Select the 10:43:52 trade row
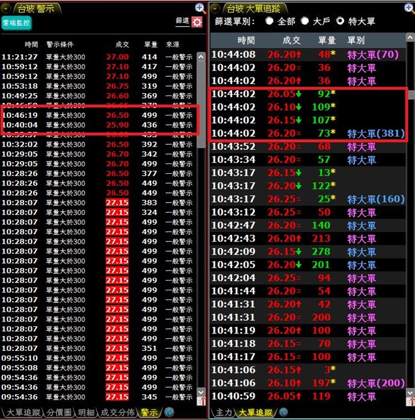 click(x=308, y=147)
